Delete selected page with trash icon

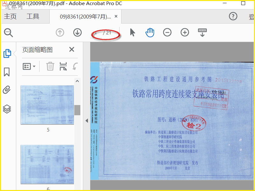50,66
